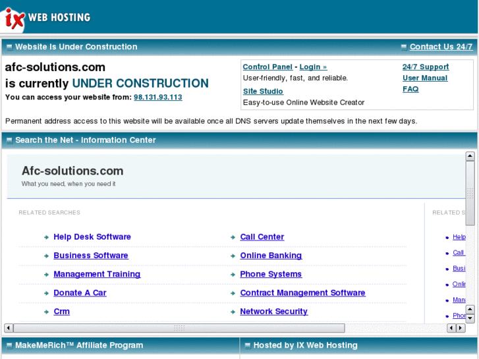The image size is (479, 359).
Task: Click icon beside MakeMeRich Affiliate Program
Action: [x=9, y=346]
